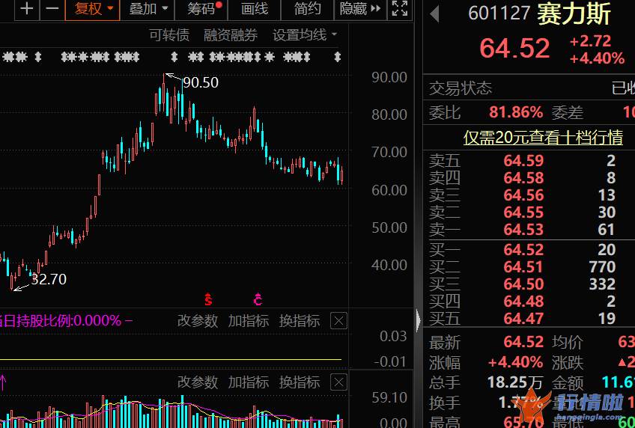Image resolution: width=635 pixels, height=428 pixels.
Task: Click the 仅需20元查看十档行情 link
Action: 543,138
